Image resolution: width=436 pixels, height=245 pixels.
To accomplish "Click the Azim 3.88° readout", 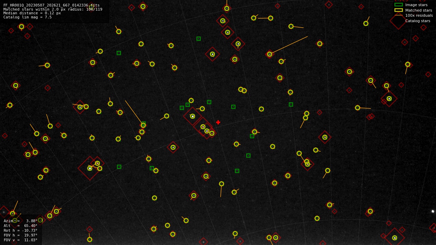I will click(20, 221).
